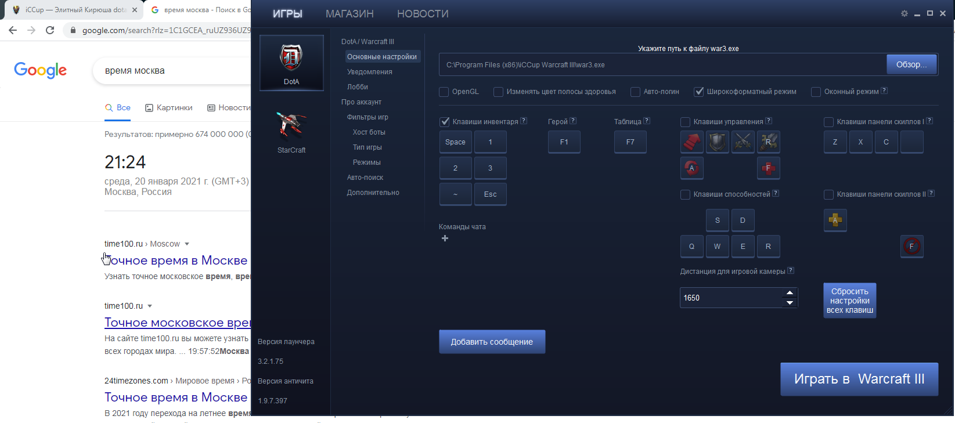Open help for Клавиши панели скиллов II
Viewport: 955px width, 423px height.
pyautogui.click(x=931, y=193)
